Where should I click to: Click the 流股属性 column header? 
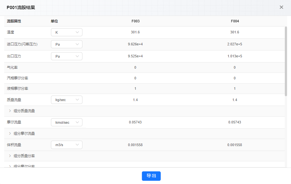14,21
